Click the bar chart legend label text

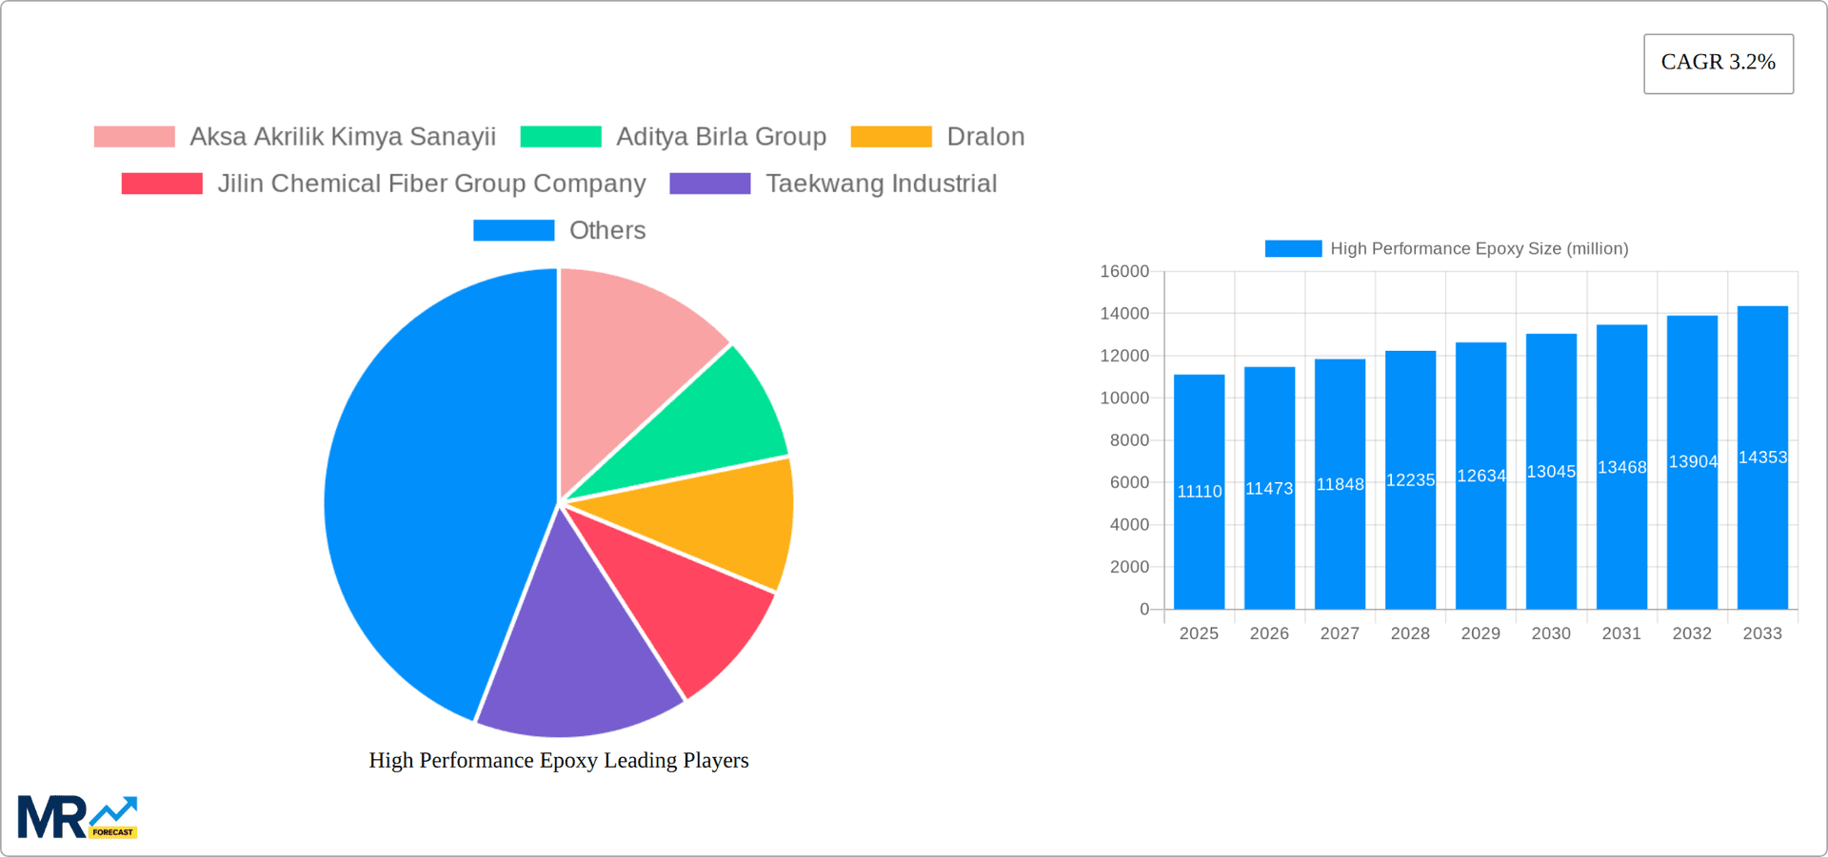coord(1478,248)
